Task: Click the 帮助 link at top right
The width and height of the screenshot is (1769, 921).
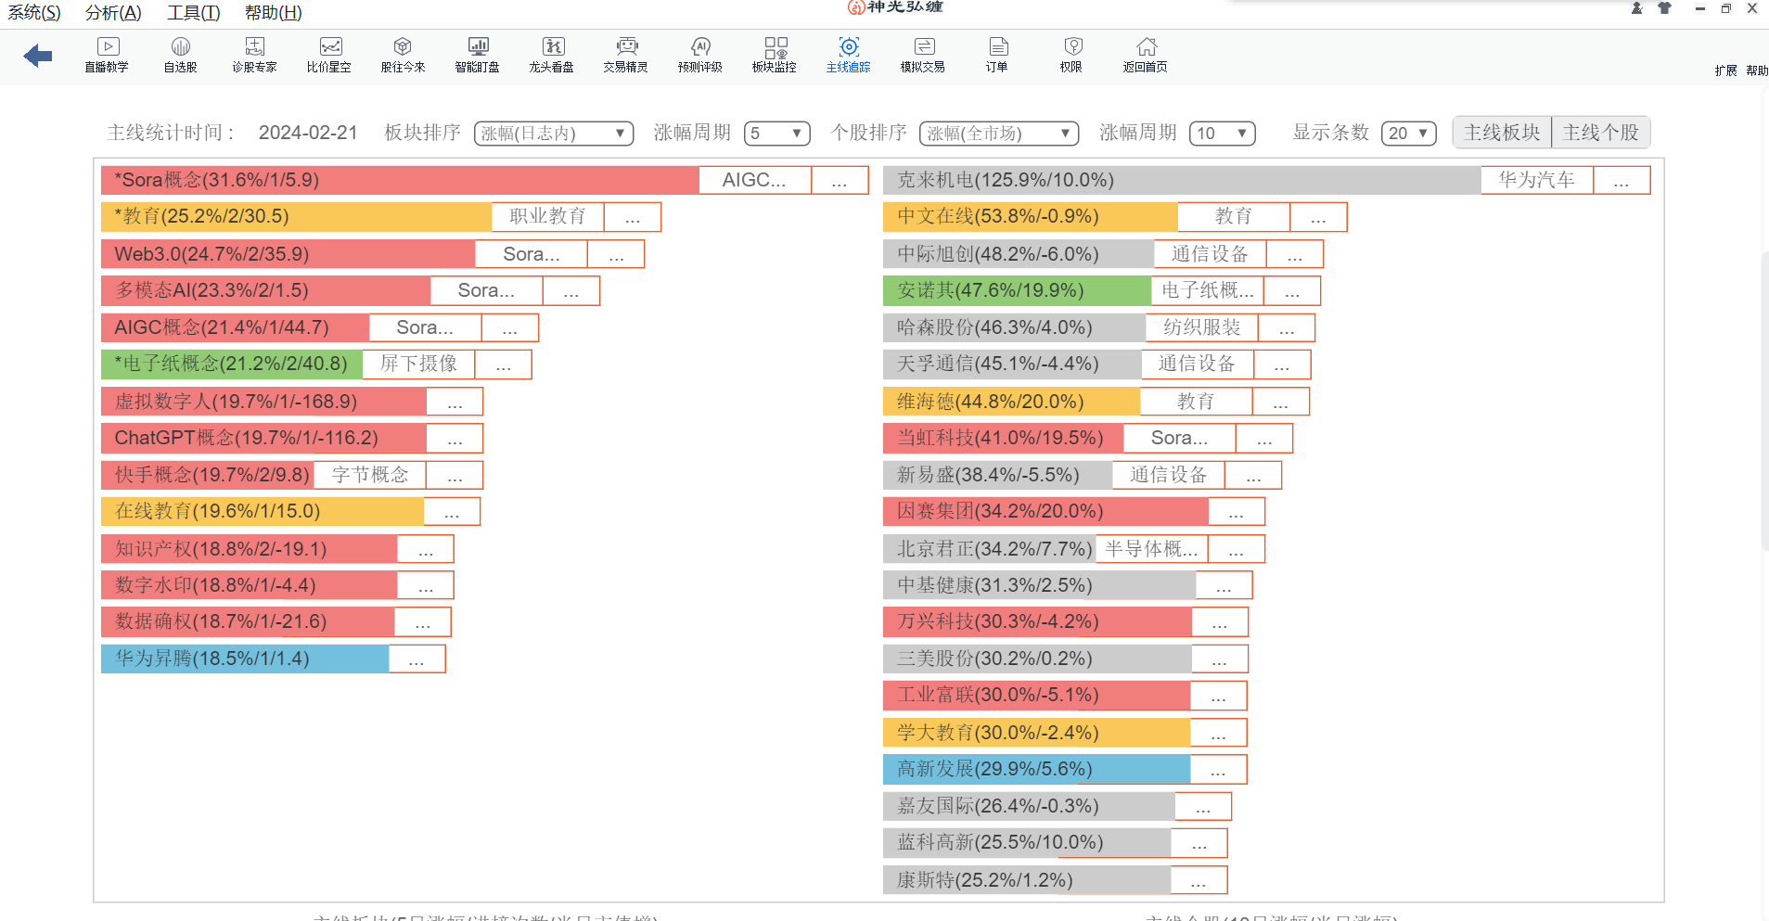Action: [1757, 70]
